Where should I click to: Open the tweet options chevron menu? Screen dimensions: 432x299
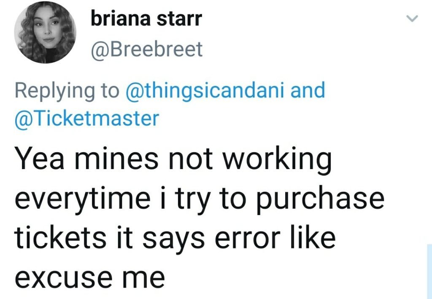[412, 19]
